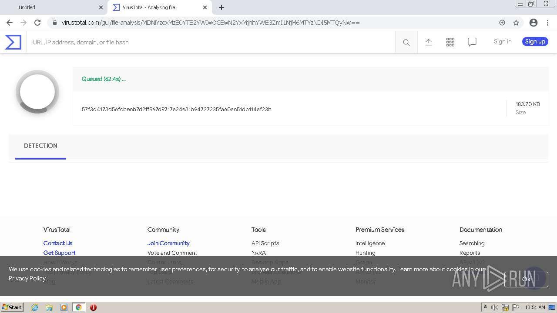
Task: Select the DETECTION tab
Action: coord(40,146)
